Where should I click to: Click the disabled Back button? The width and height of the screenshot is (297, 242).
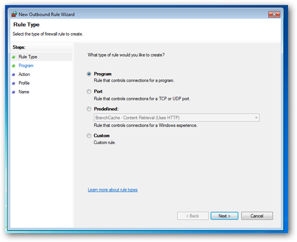pos(193,216)
